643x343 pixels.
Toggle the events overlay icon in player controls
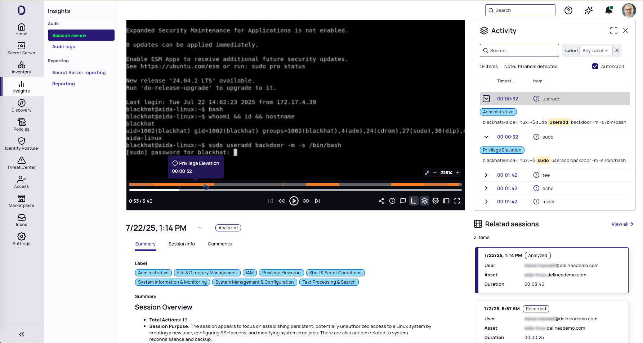pos(414,201)
